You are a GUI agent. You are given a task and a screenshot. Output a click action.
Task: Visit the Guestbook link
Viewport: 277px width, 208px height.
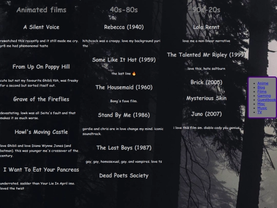point(266,100)
